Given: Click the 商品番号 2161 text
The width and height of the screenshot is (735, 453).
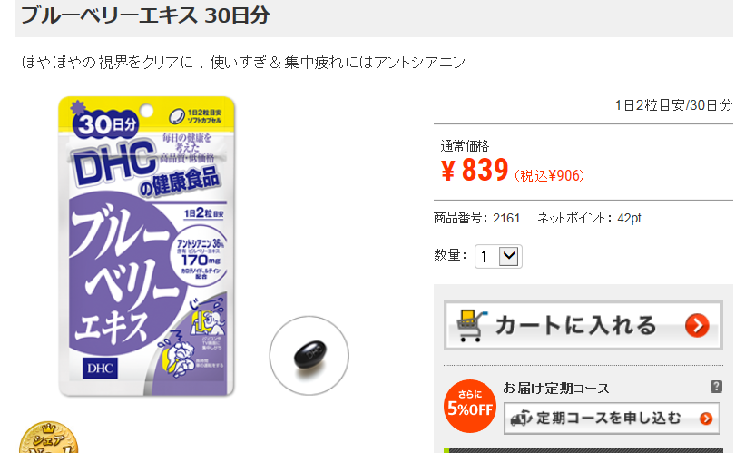Looking at the screenshot, I should 476,218.
